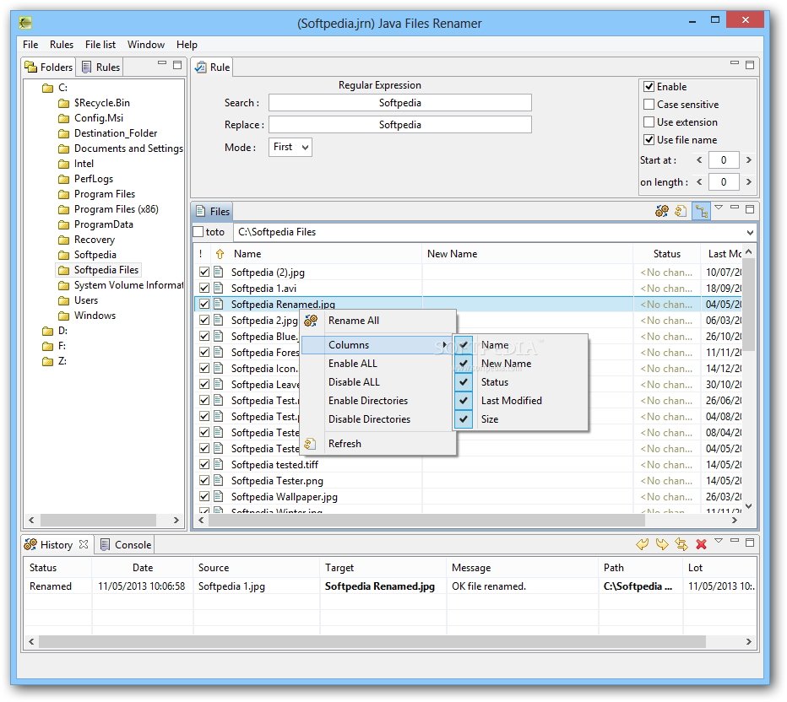Toggle the Last Modified column in submenu
This screenshot has width=787, height=702.
coord(521,401)
